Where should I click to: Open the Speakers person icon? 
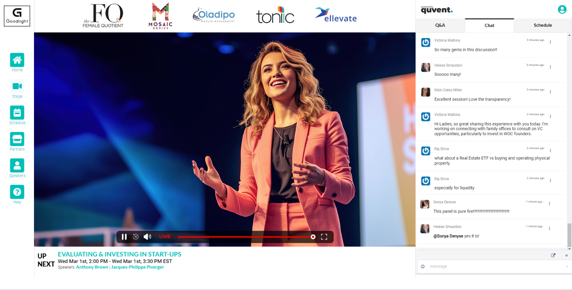coord(17,166)
